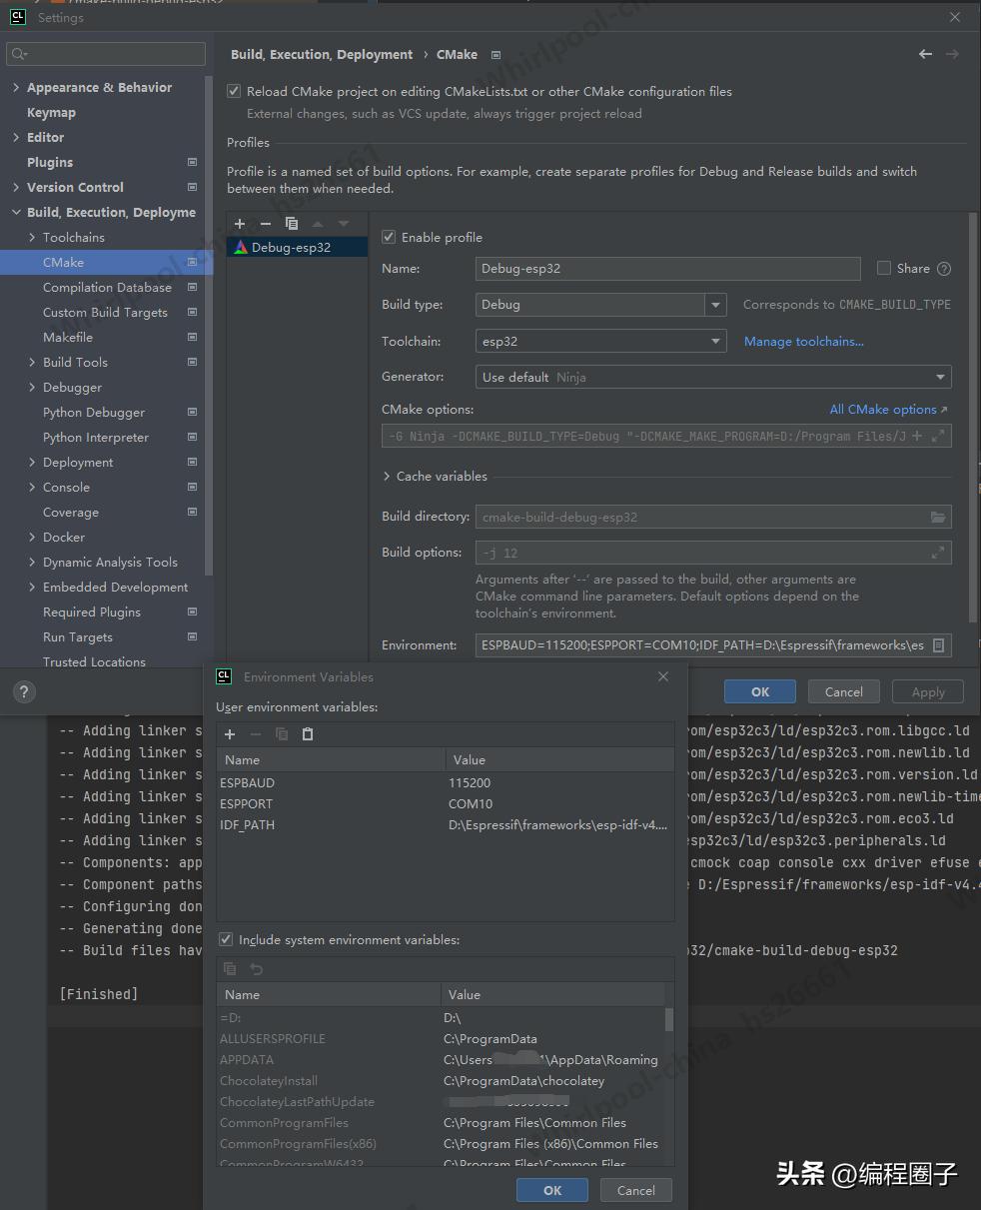Click the help question mark icon
The width and height of the screenshot is (981, 1210).
coord(23,691)
